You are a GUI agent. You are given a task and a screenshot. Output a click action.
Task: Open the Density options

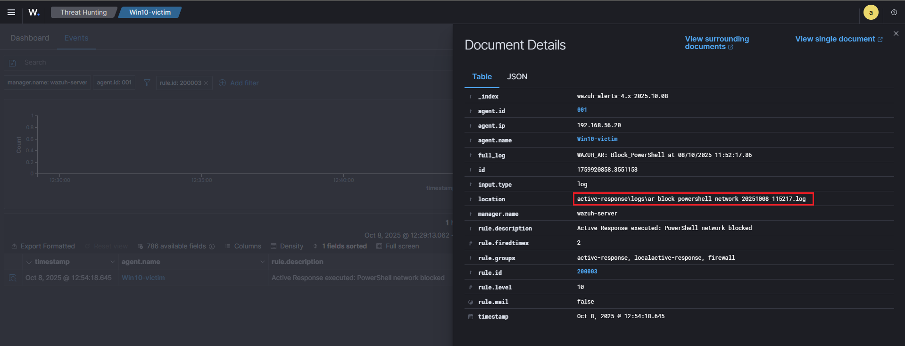[x=287, y=246]
